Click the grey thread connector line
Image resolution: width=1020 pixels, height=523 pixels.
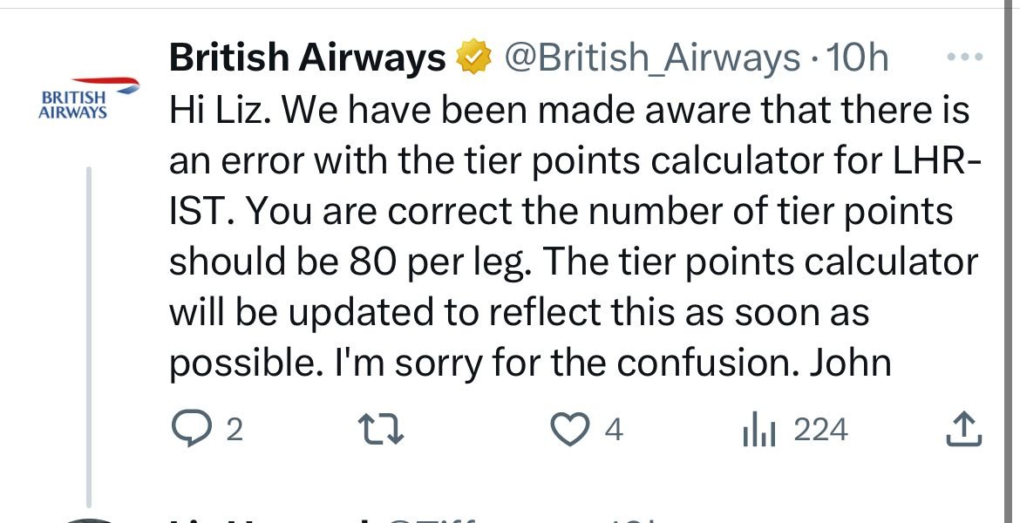88,331
